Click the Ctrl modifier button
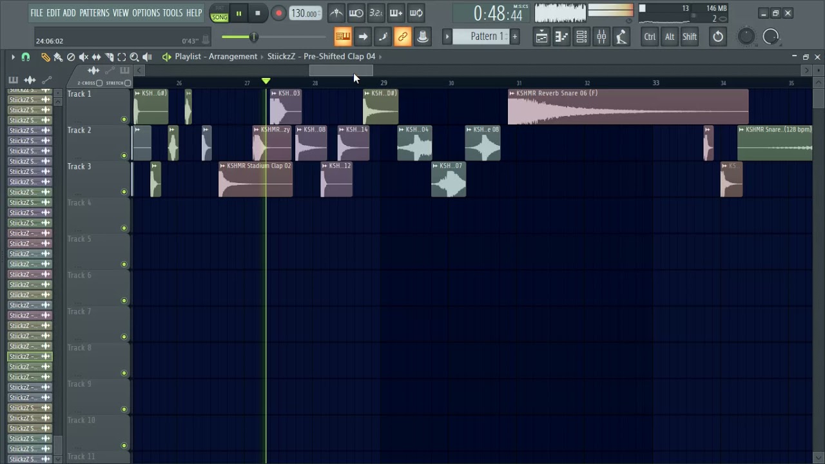This screenshot has width=825, height=464. tap(650, 37)
